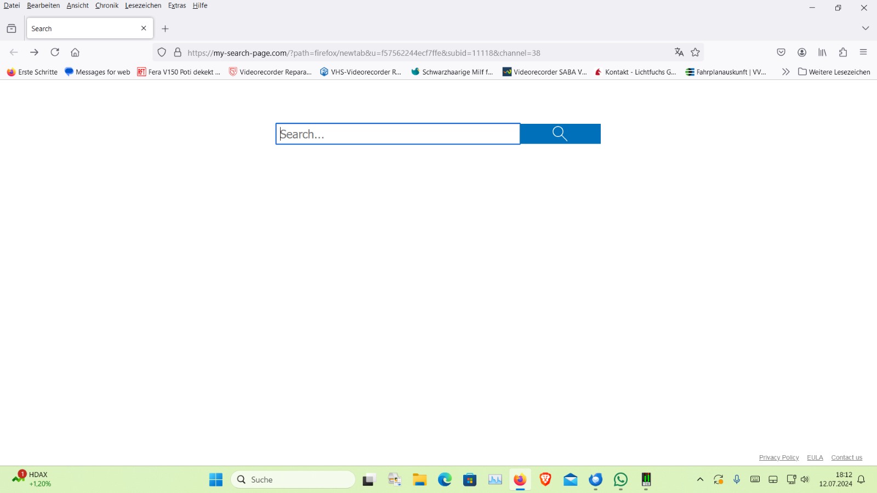Open the HDAX stock widget
Viewport: 877px width, 493px height.
(x=32, y=479)
